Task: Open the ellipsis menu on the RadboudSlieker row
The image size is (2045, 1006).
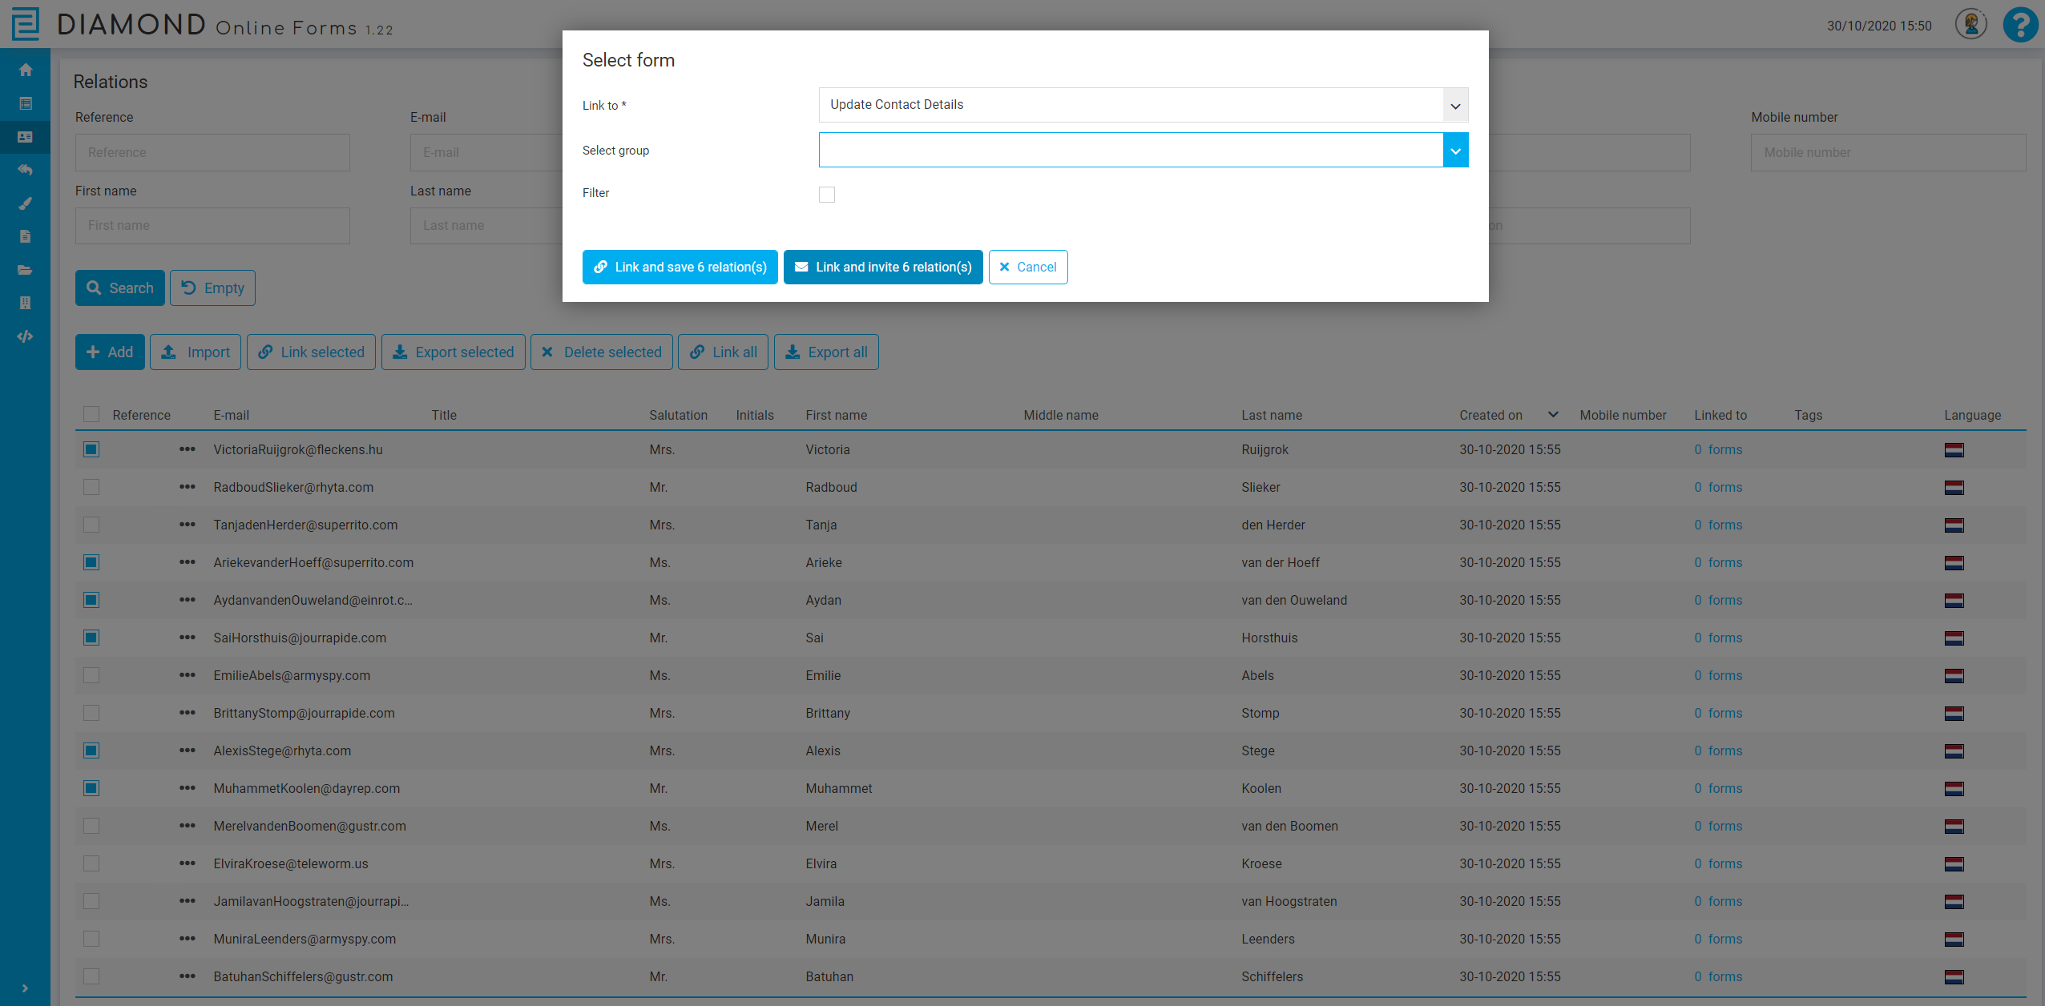Action: click(188, 487)
